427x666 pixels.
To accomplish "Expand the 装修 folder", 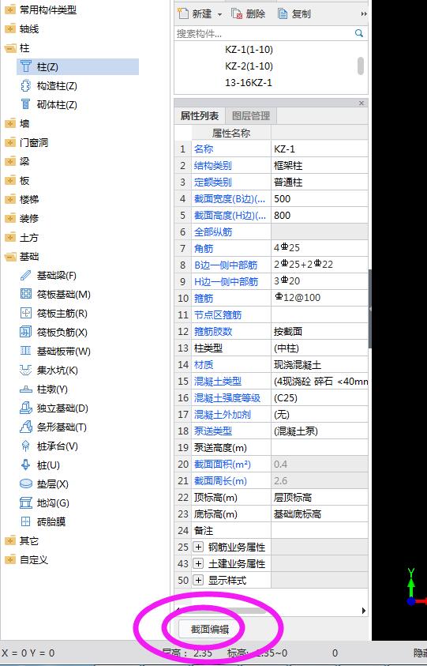I will coord(10,218).
